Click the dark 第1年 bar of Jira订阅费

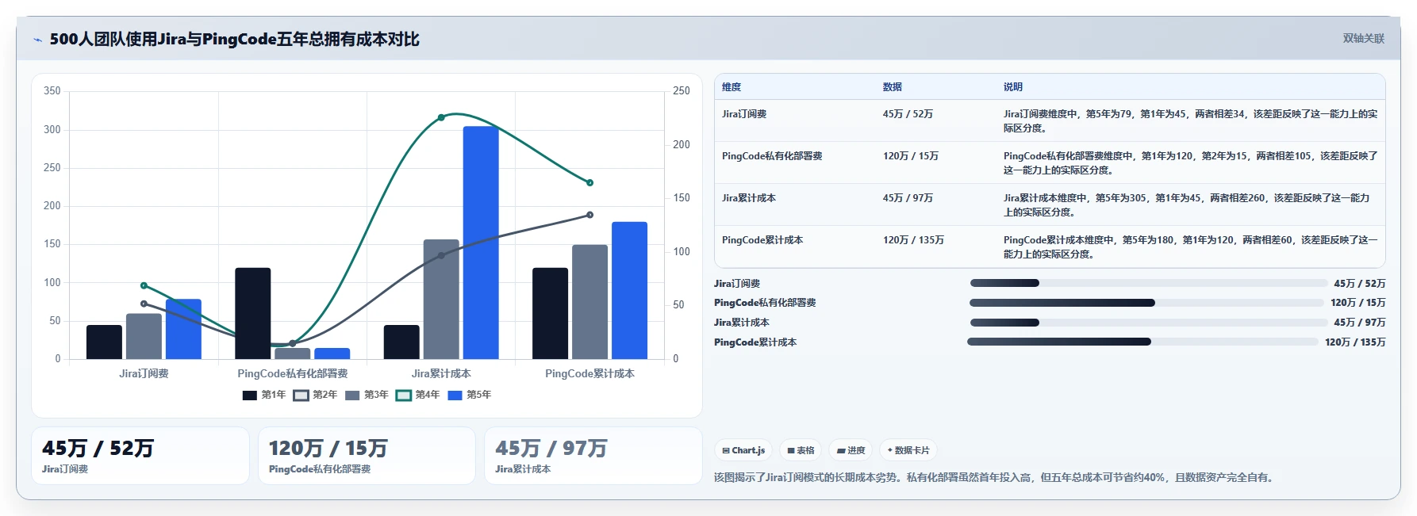click(x=104, y=342)
